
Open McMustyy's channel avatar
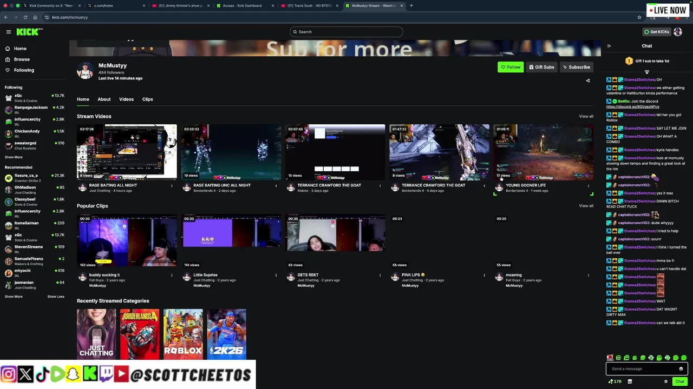click(85, 71)
